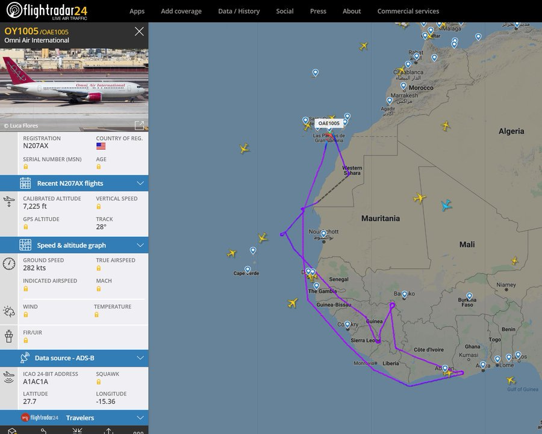
Task: Click the Age lock icon
Action: click(99, 167)
